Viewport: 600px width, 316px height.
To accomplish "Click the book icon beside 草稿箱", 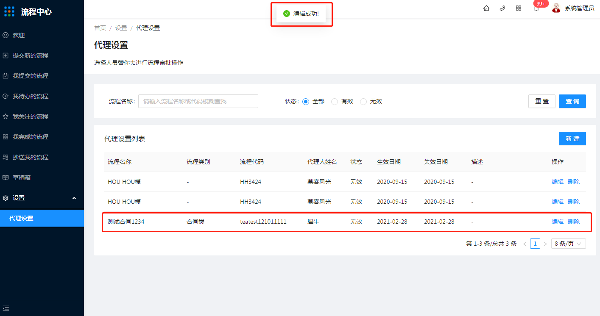I will 6,177.
